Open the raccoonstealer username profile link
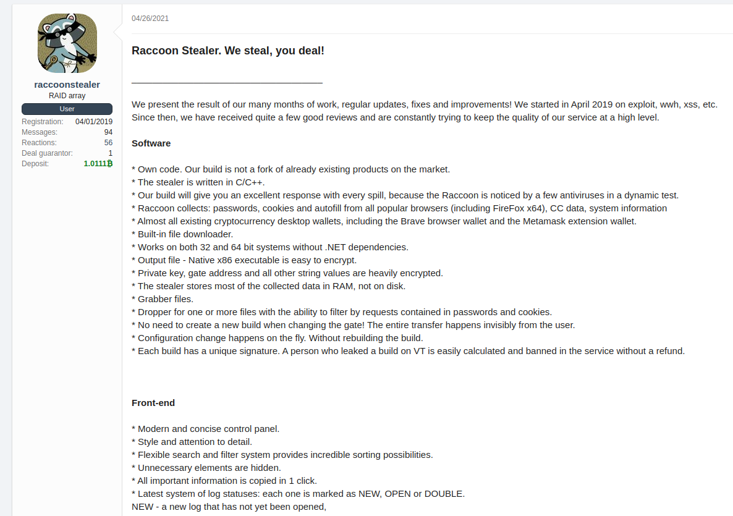The image size is (733, 516). click(67, 85)
